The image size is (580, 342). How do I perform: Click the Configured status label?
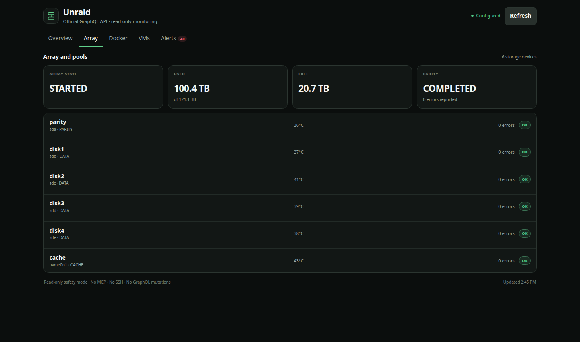[x=488, y=16]
